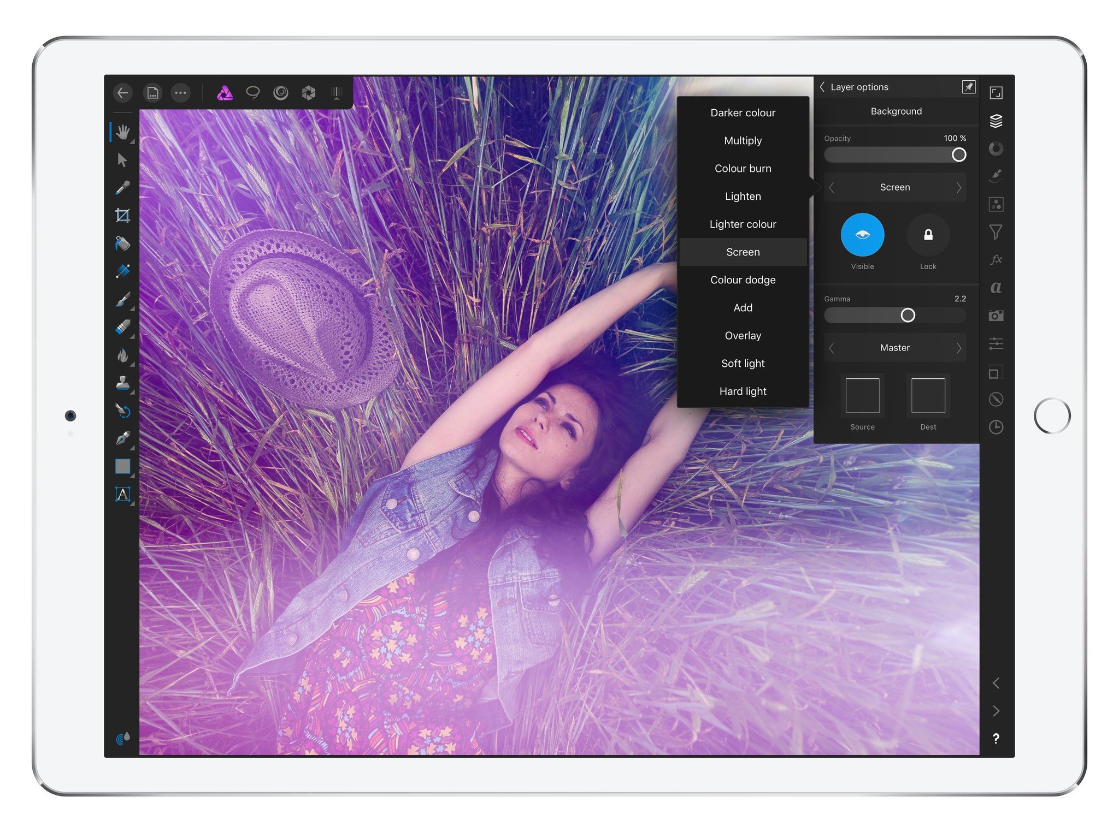Viewport: 1119px width, 832px height.
Task: Select the Text tool
Action: point(122,494)
